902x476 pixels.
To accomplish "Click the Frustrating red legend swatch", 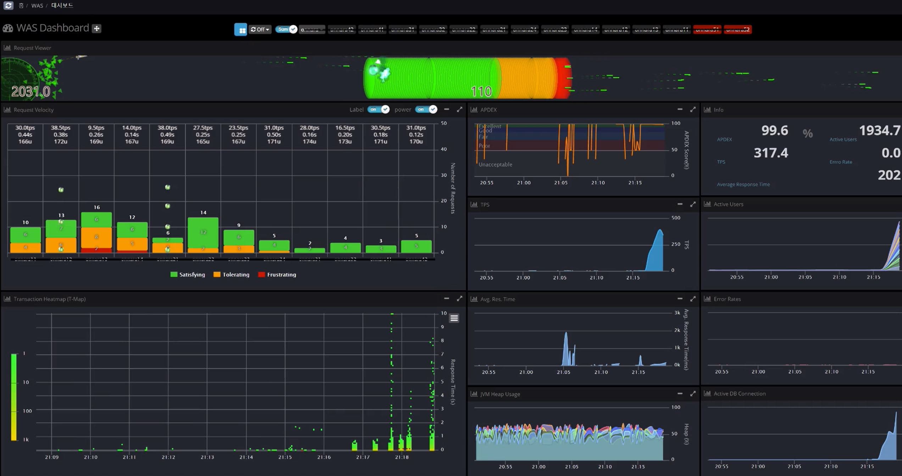I will click(261, 275).
